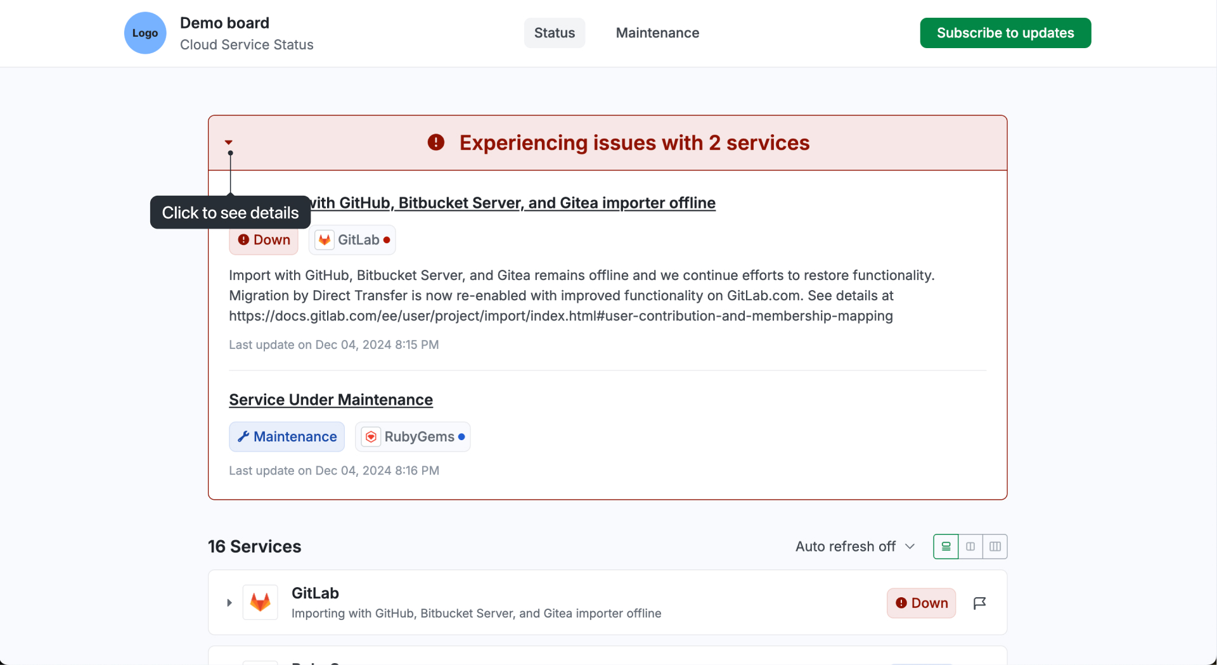The width and height of the screenshot is (1217, 665).
Task: Click the GitLab fox icon in chip
Action: [325, 240]
